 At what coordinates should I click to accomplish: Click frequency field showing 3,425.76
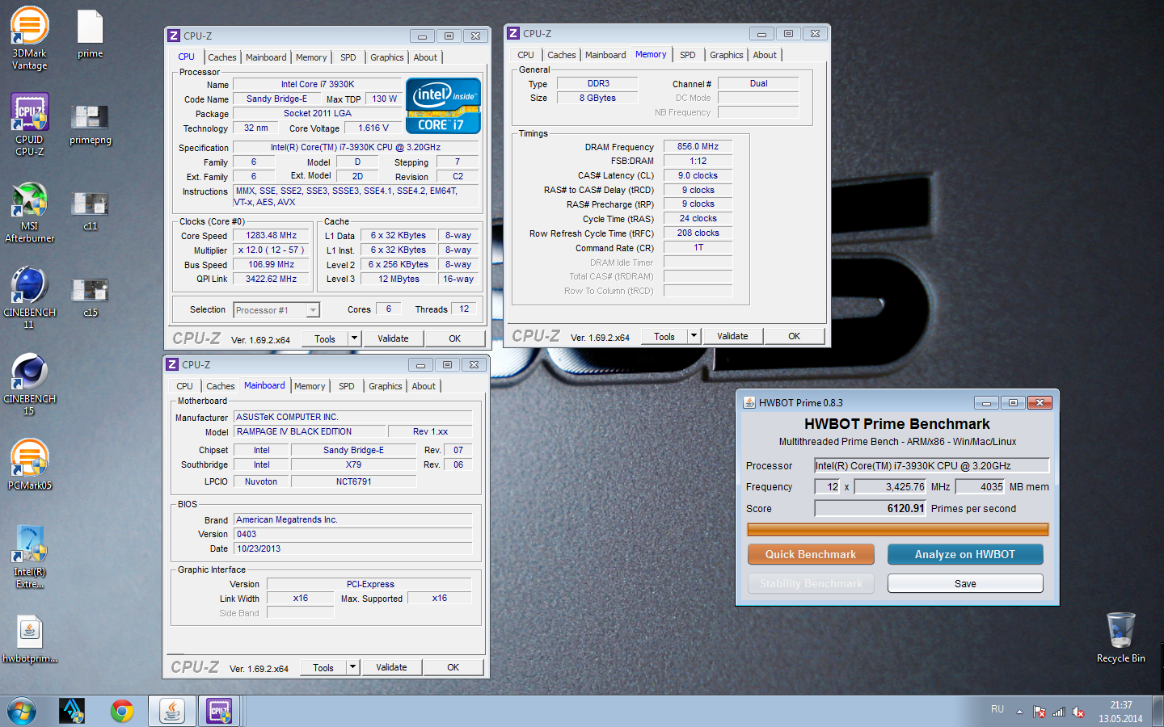pyautogui.click(x=890, y=486)
